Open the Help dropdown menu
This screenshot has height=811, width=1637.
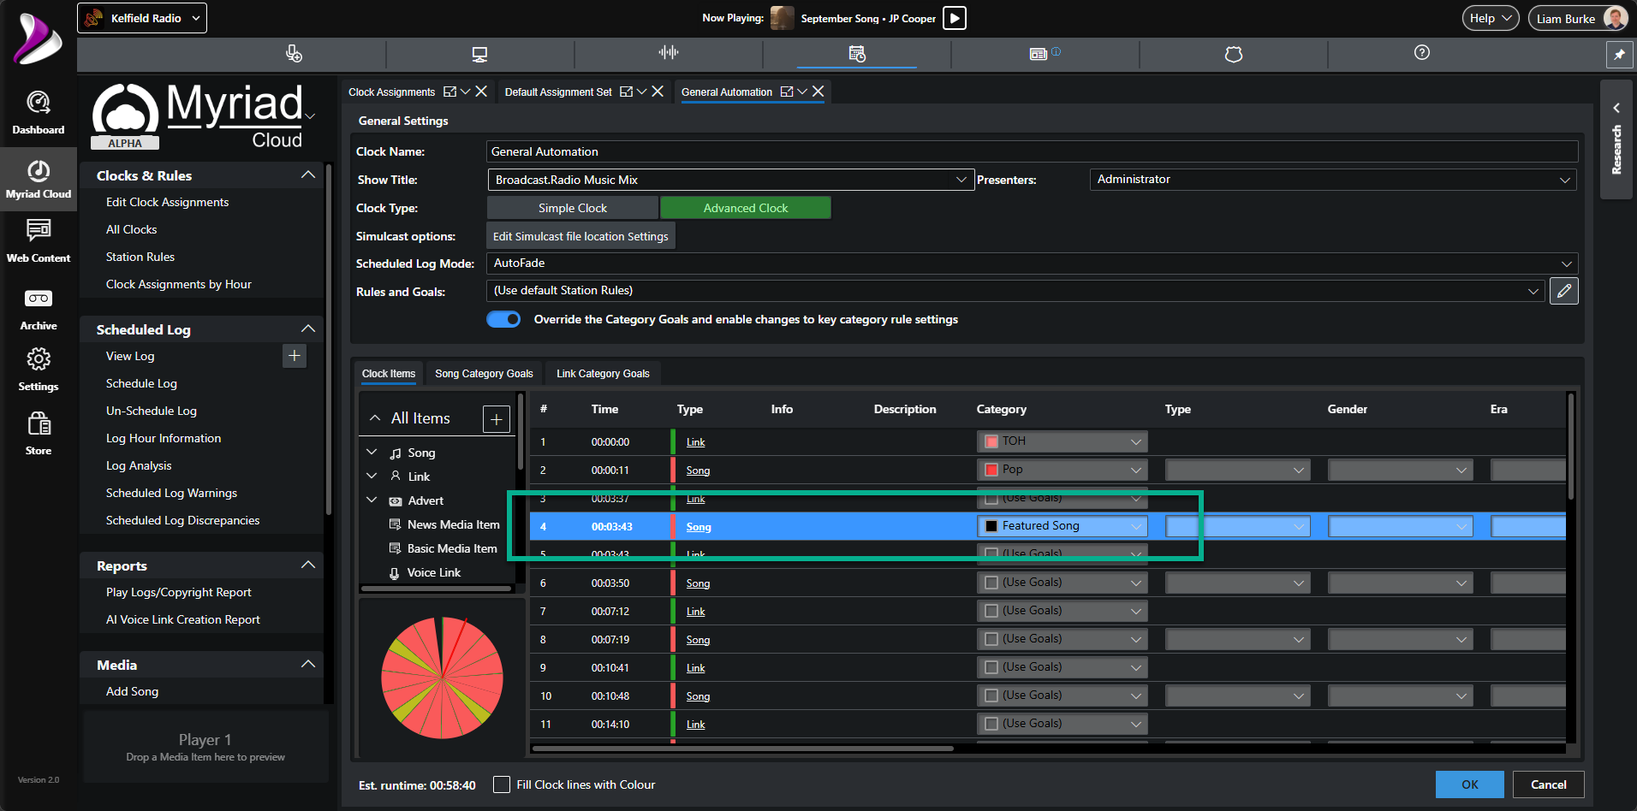1491,18
